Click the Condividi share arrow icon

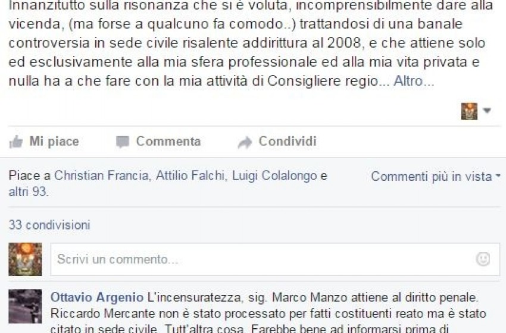(x=245, y=142)
